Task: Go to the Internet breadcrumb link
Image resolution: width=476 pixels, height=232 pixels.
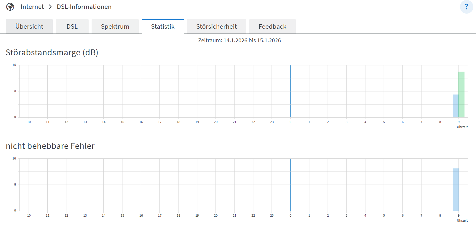Action: click(x=32, y=7)
